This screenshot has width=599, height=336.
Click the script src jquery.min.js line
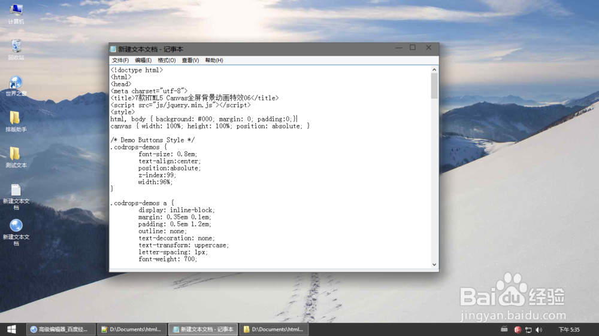click(181, 105)
